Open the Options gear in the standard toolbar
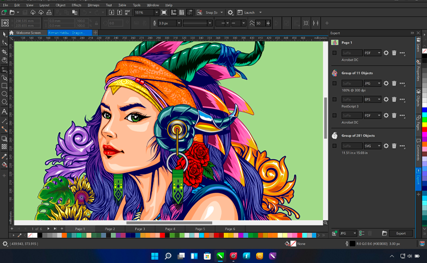 coord(230,13)
